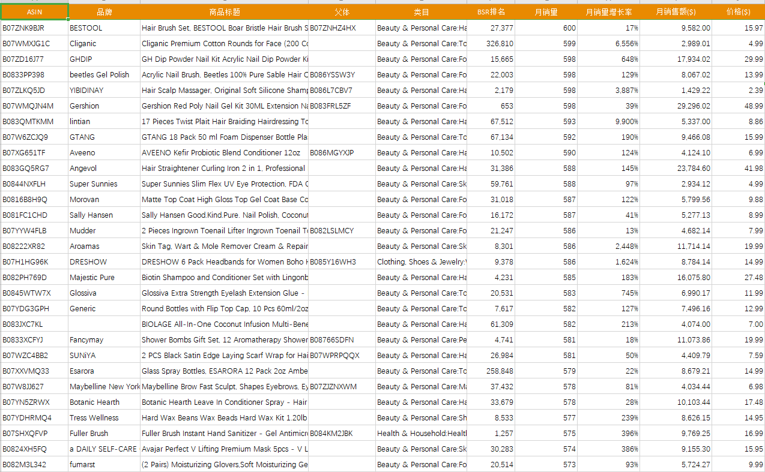This screenshot has height=472, width=765.
Task: Click the 月销量增长率 header cell
Action: [x=609, y=12]
